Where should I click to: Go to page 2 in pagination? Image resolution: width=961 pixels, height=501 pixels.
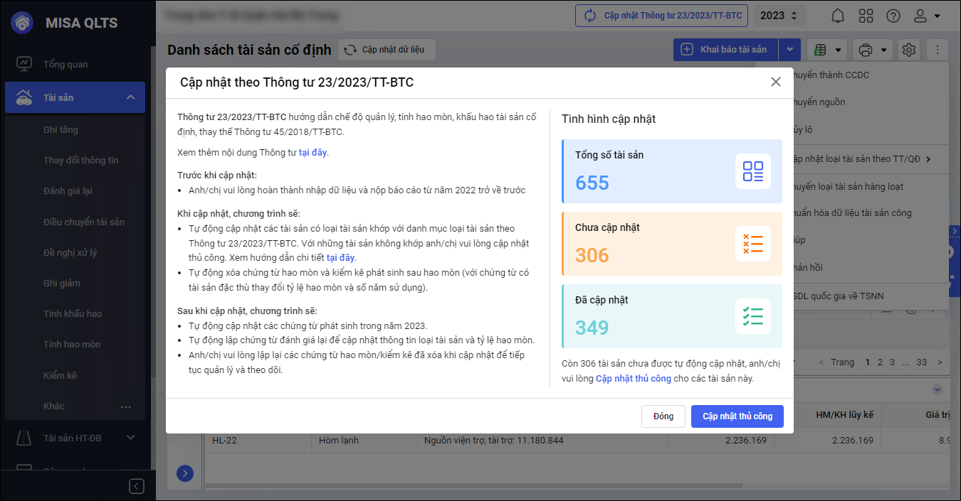(881, 362)
